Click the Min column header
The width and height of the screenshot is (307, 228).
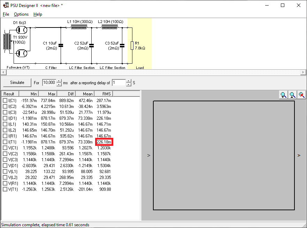[x=29, y=94]
